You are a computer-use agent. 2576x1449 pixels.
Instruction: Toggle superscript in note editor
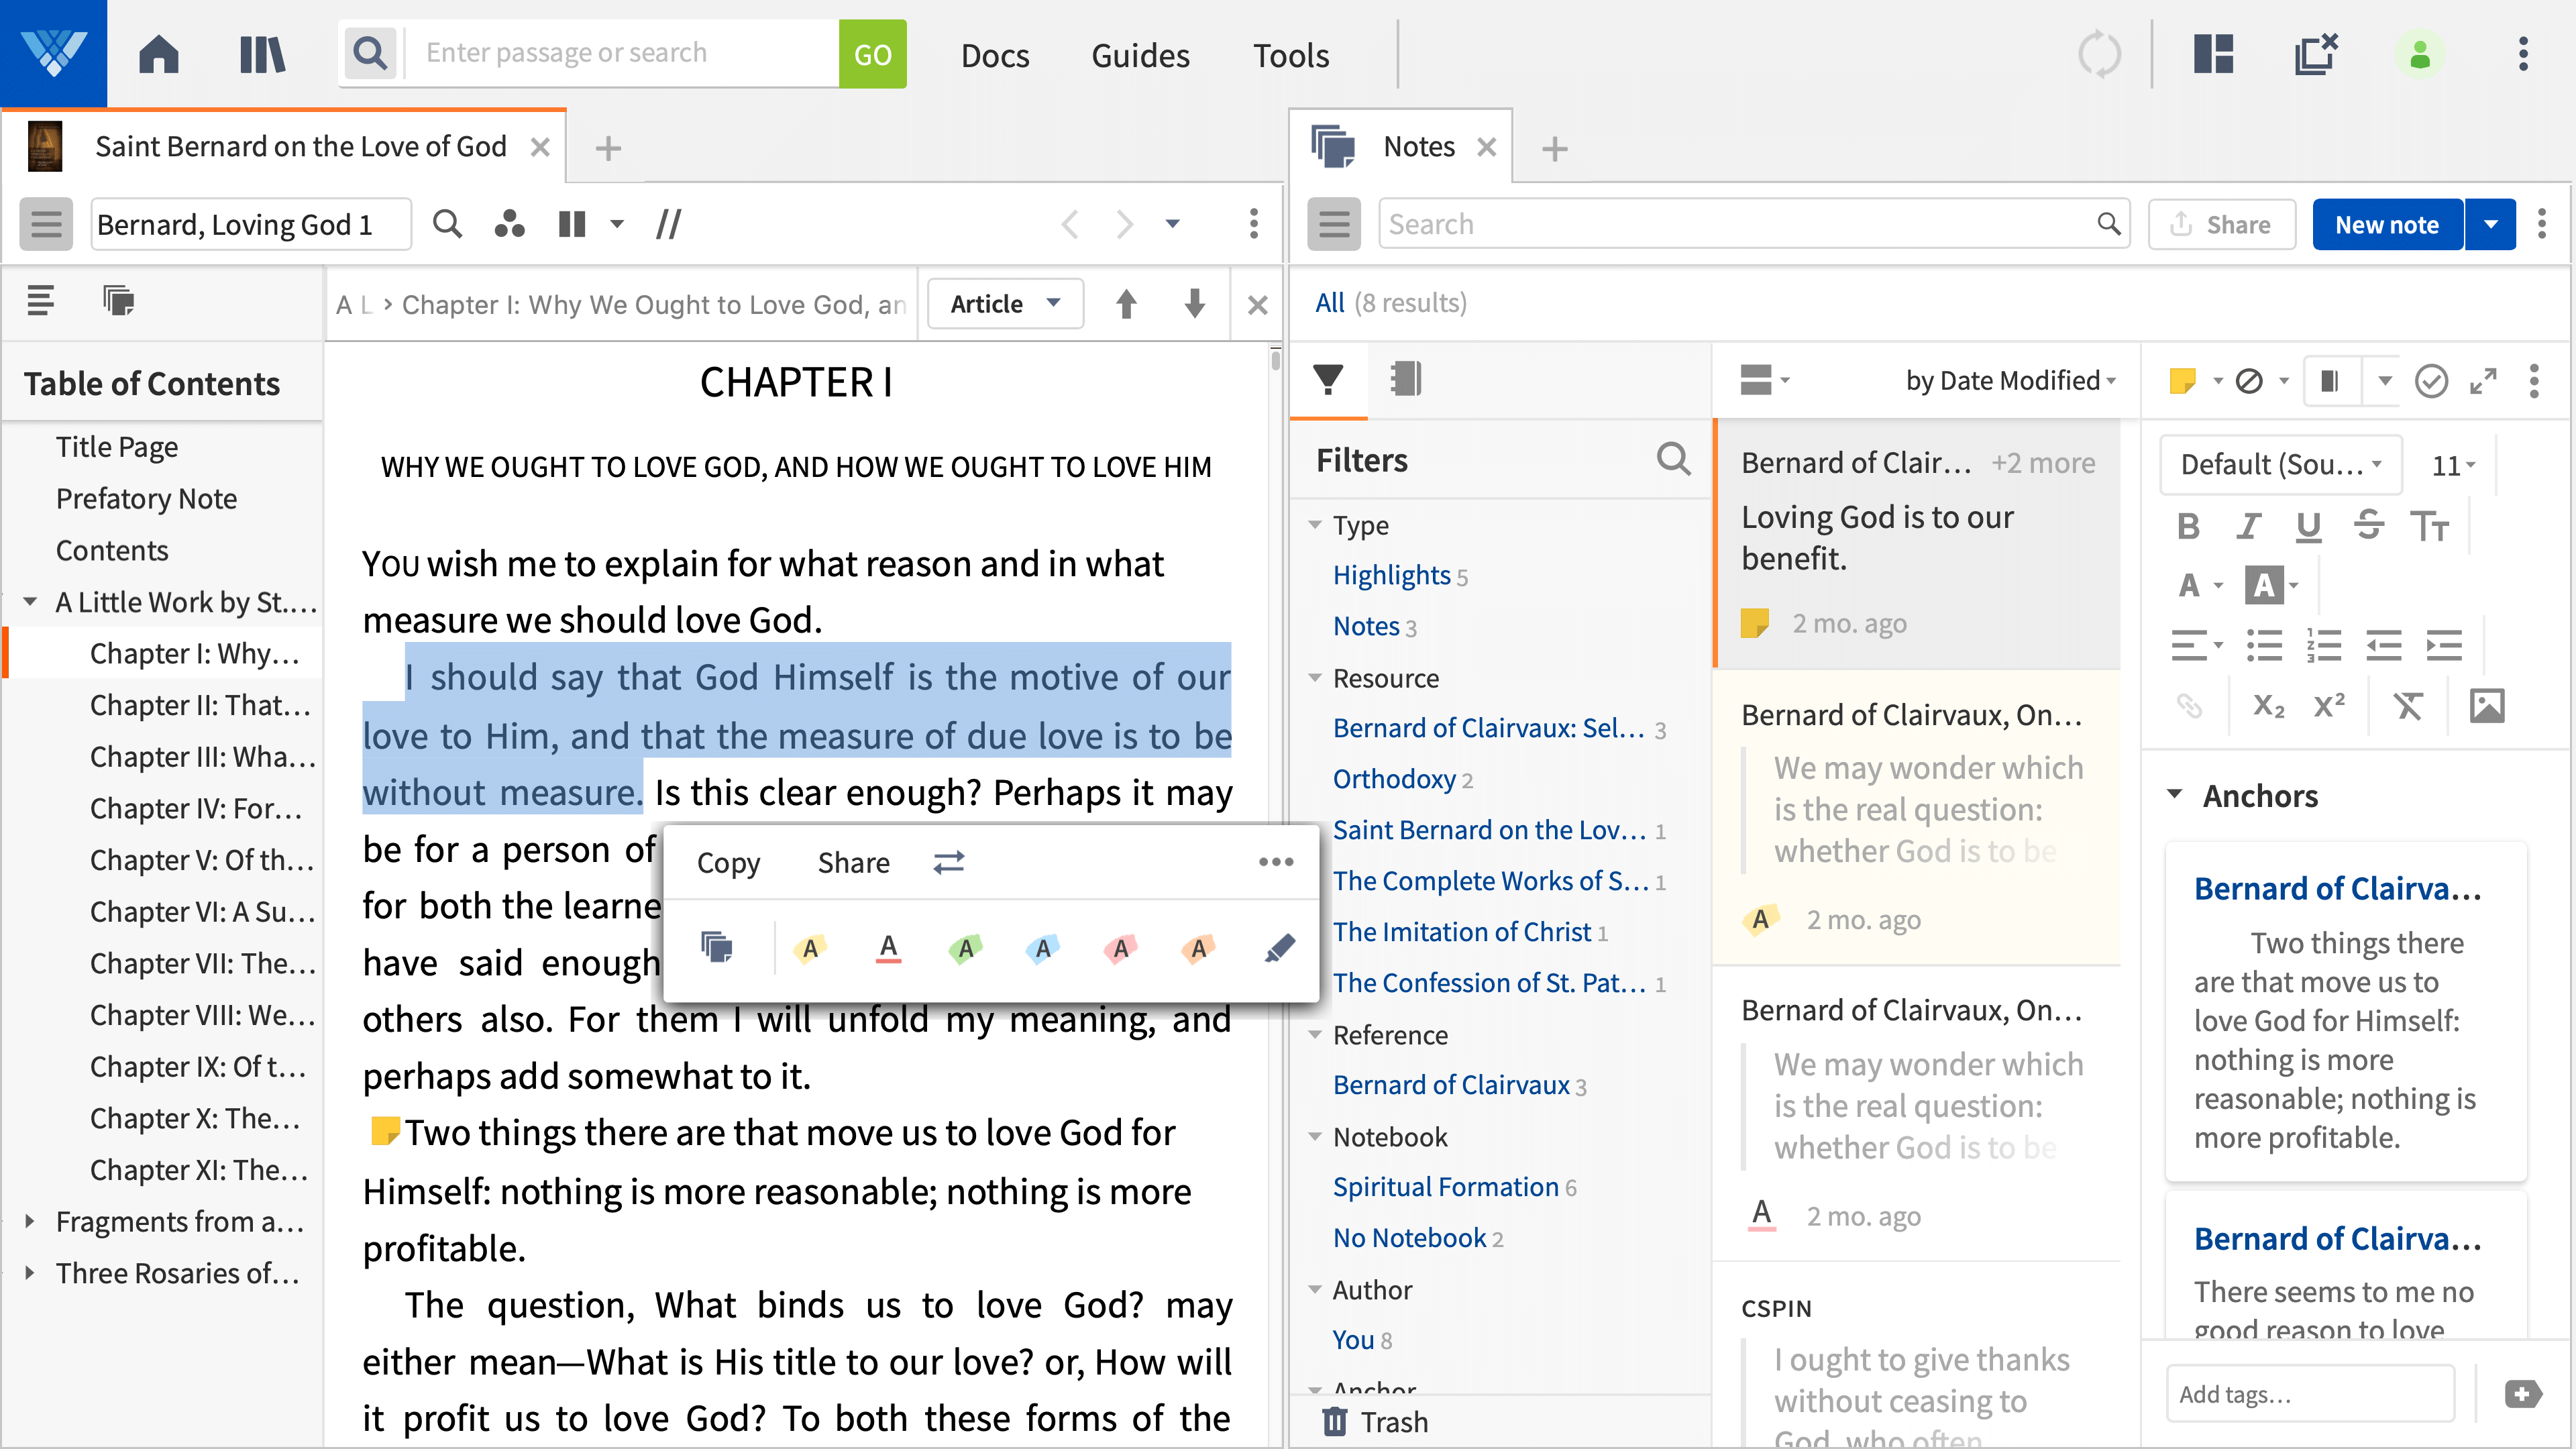click(2329, 706)
